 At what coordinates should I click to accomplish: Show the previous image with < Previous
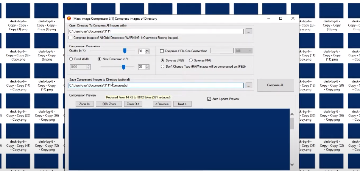pos(162,104)
